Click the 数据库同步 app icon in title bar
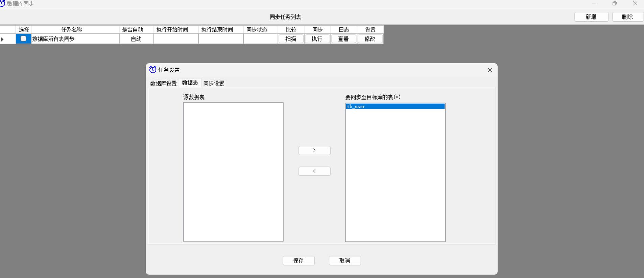 (x=2, y=3)
